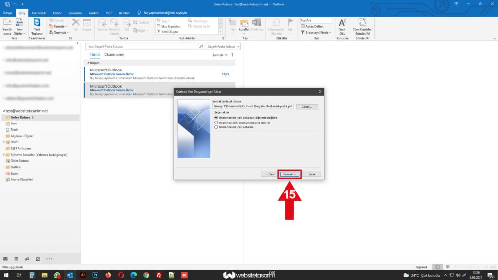The height and width of the screenshot is (280, 498).
Task: Click the Kurallar rules icon
Action: click(x=244, y=25)
